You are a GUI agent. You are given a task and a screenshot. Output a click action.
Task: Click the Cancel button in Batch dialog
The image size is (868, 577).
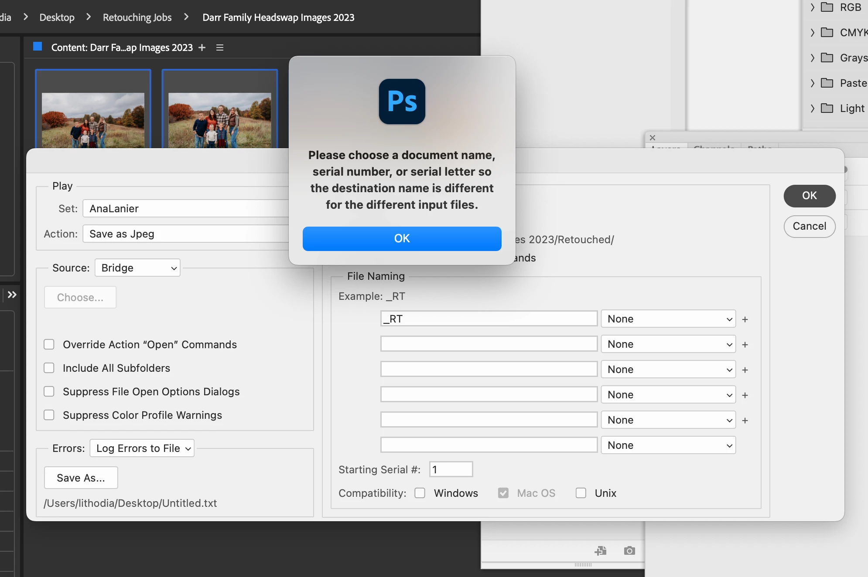coord(809,226)
